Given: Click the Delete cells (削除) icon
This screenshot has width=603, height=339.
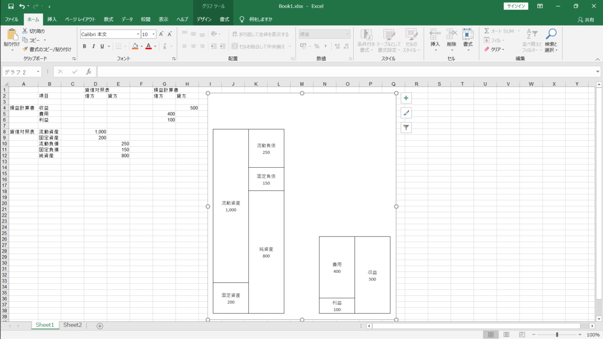Looking at the screenshot, I should tap(451, 34).
